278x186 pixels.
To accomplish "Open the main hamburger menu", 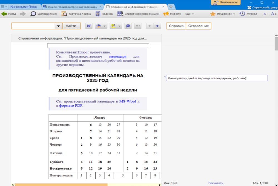I will pos(3,6).
